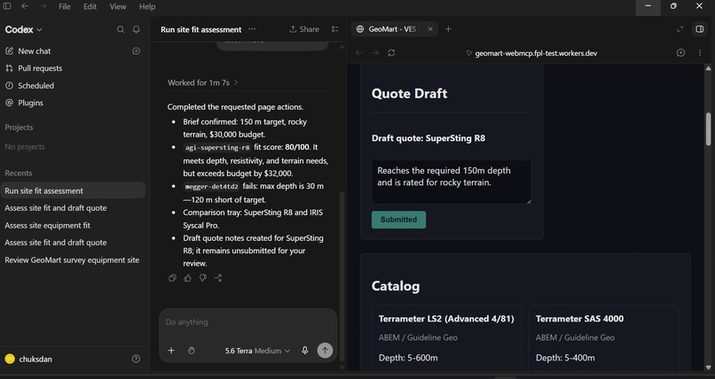
Task: Click the plus circle beside New chat
Action: (x=136, y=51)
